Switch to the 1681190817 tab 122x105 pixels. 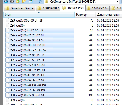[48, 8]
